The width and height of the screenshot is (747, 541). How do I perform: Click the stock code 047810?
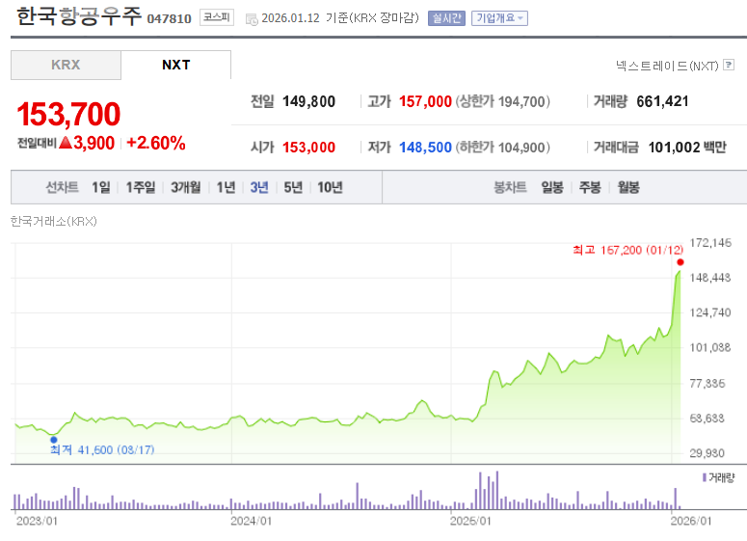(169, 18)
